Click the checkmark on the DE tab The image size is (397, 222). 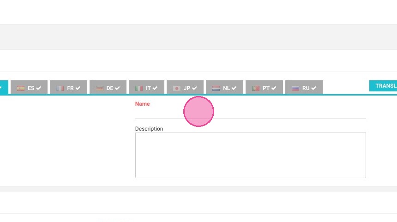tap(117, 88)
